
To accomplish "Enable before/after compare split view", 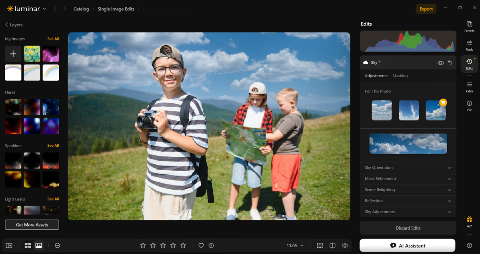I will click(332, 245).
